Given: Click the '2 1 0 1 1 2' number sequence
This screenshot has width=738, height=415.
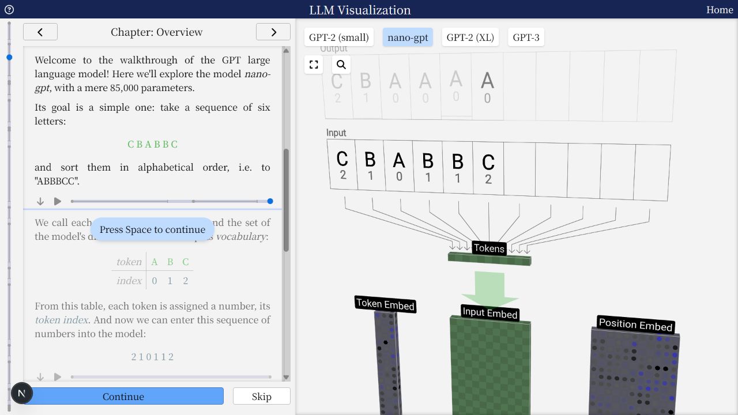Looking at the screenshot, I should pos(153,357).
